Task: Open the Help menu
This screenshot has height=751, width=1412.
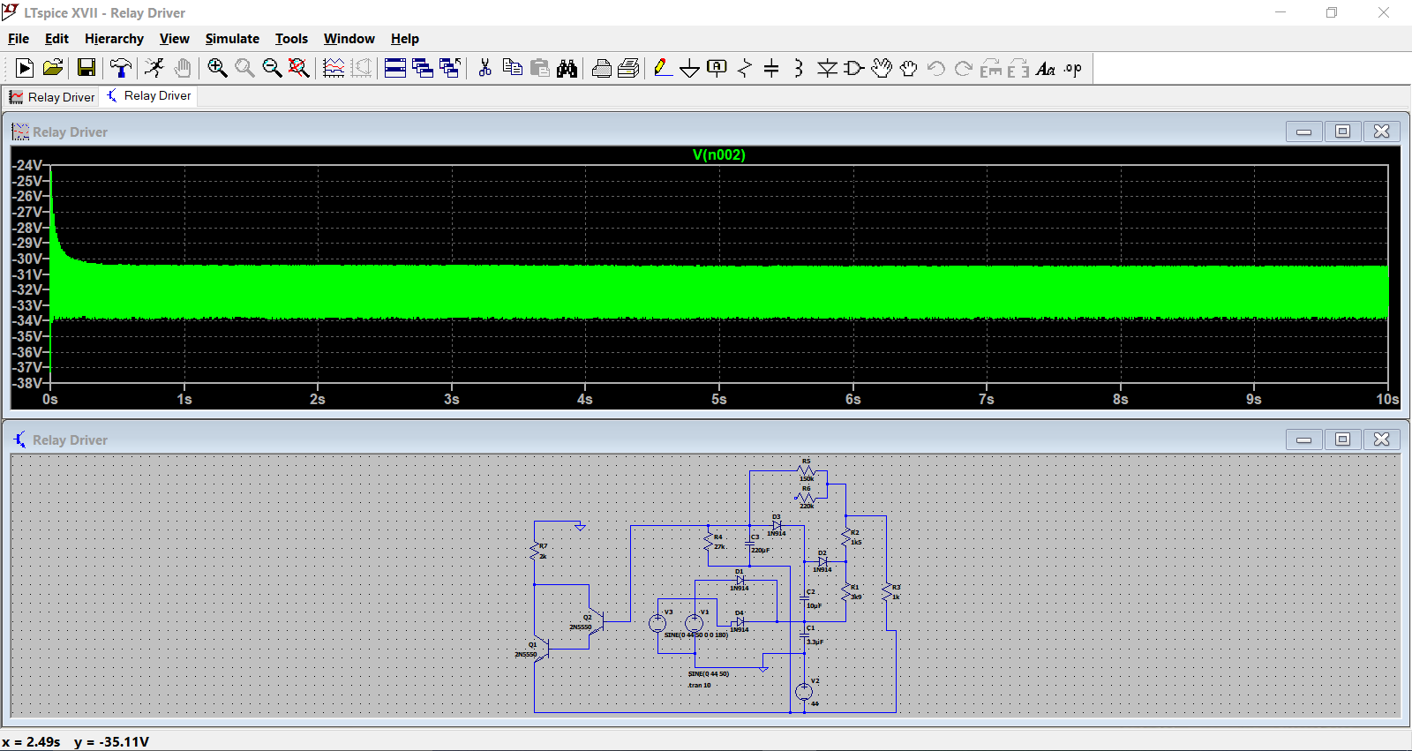Action: coord(405,39)
